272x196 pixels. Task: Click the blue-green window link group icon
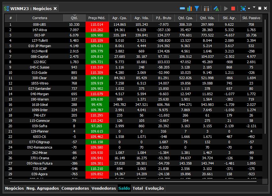pos(243,8)
